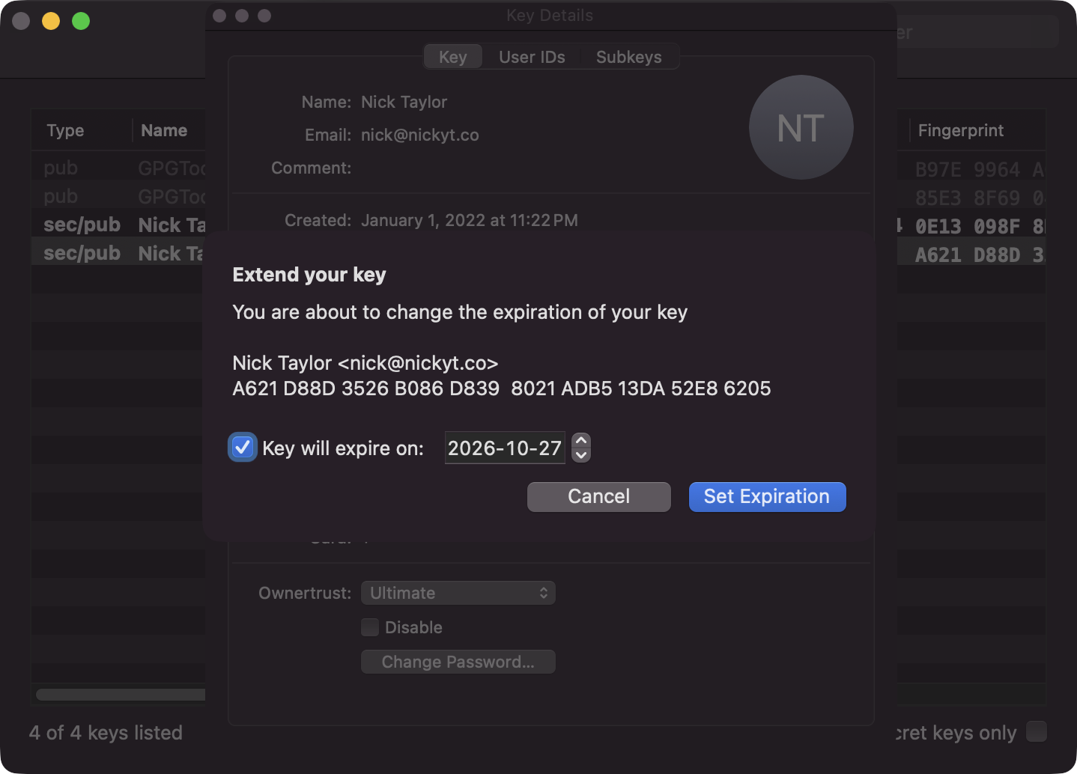Screen dimensions: 1077x774
Task: Click the NT avatar image
Action: pyautogui.click(x=801, y=127)
